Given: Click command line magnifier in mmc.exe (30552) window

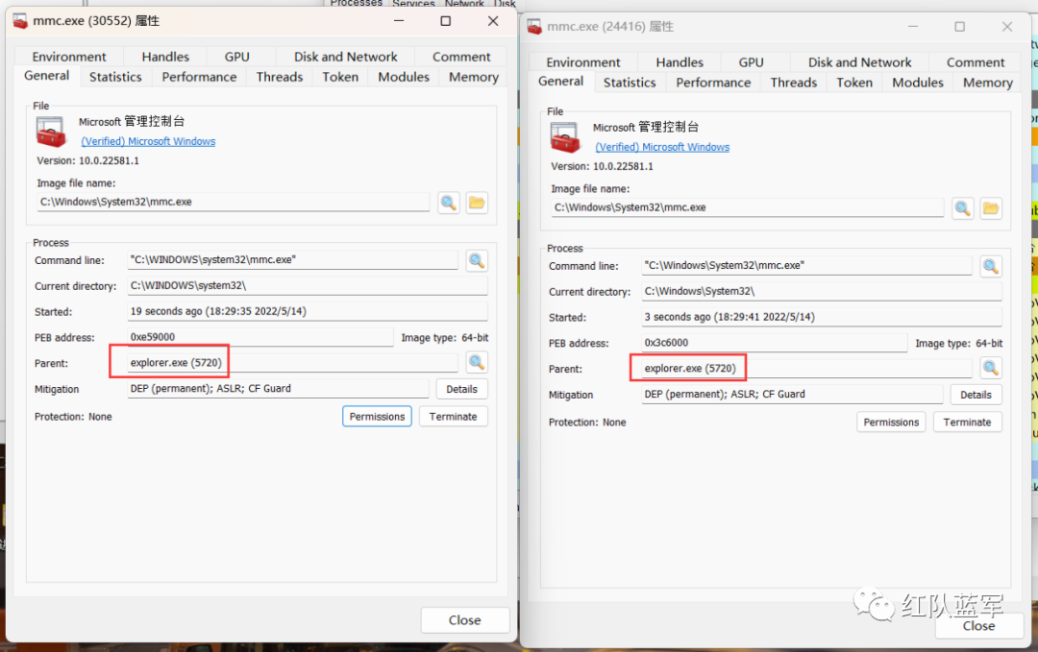Looking at the screenshot, I should [477, 260].
